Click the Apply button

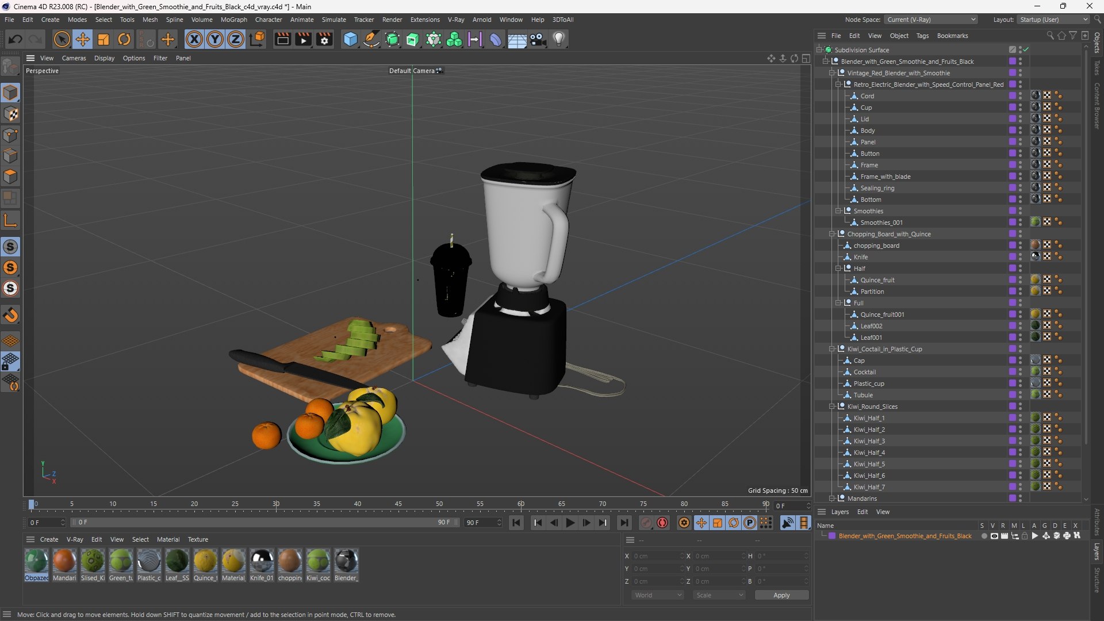tap(781, 595)
